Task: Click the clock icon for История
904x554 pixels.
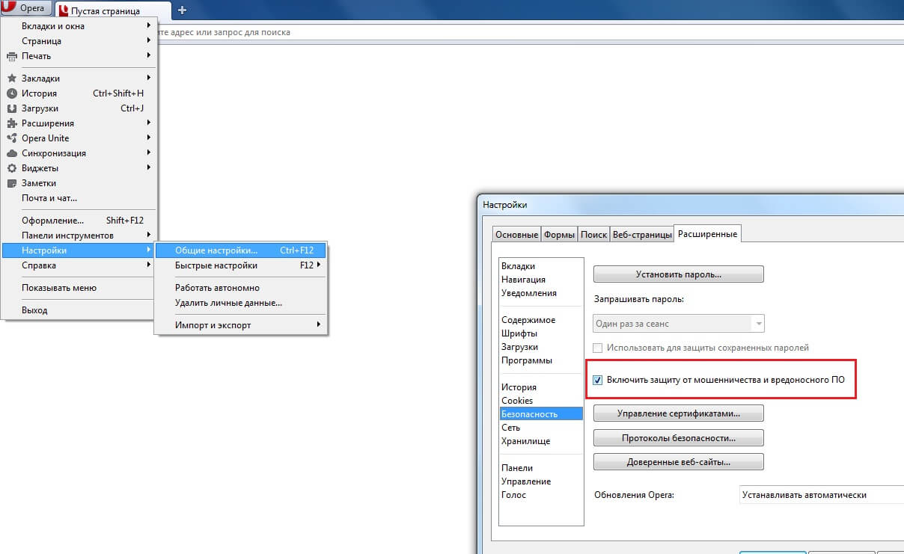Action: [11, 93]
